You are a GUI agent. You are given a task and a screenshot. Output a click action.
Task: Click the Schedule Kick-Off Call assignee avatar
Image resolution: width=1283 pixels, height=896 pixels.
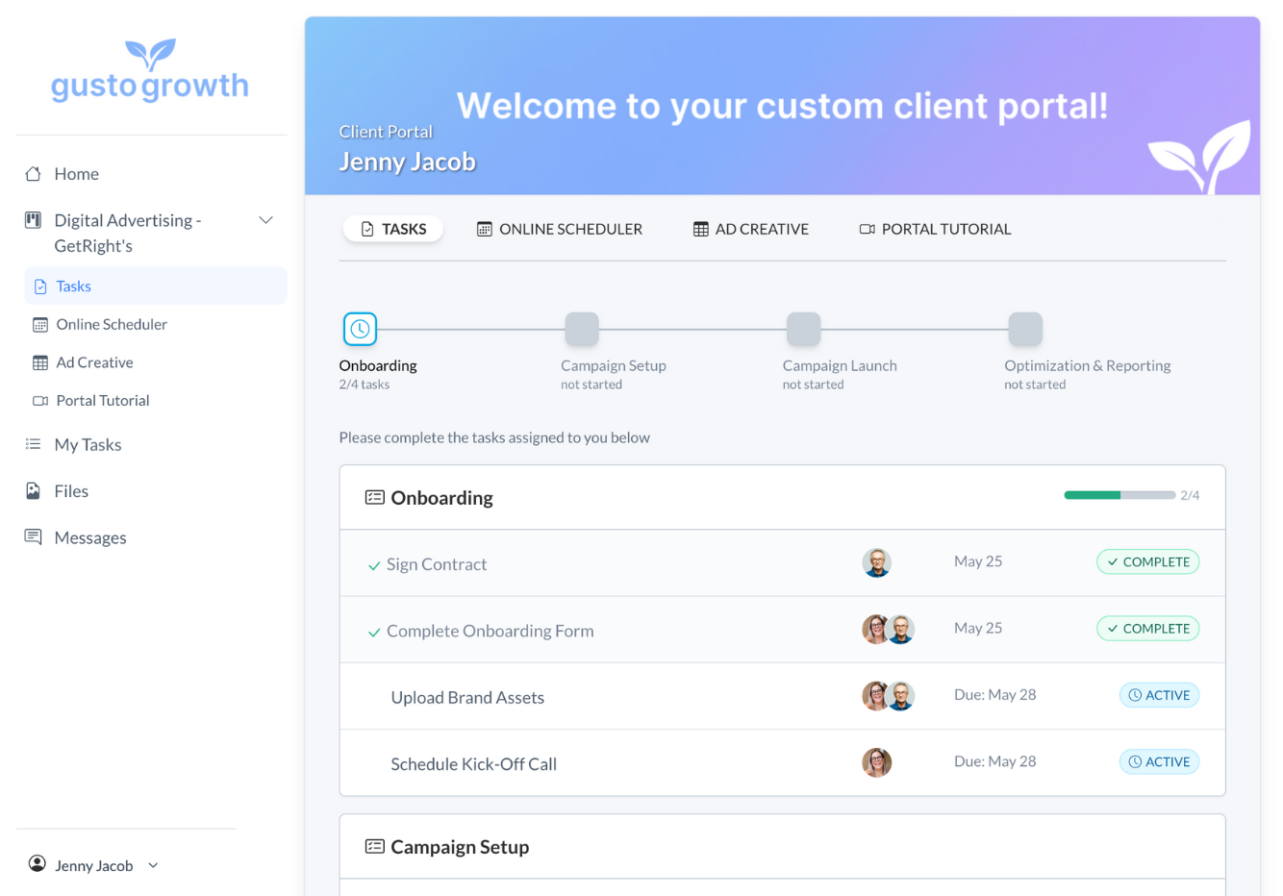coord(877,762)
